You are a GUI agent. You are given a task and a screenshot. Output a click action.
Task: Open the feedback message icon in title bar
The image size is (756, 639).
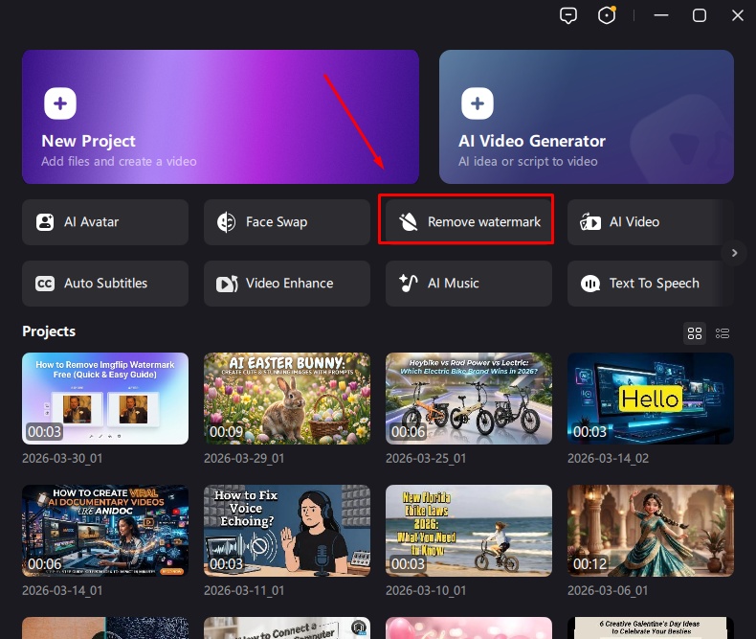point(568,15)
